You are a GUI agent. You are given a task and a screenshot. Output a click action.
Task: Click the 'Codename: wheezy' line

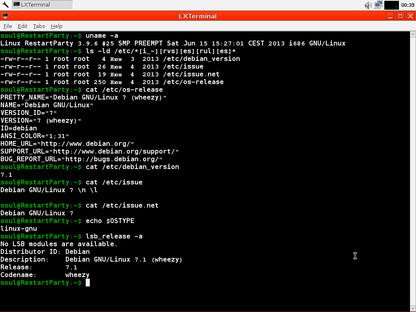point(45,275)
